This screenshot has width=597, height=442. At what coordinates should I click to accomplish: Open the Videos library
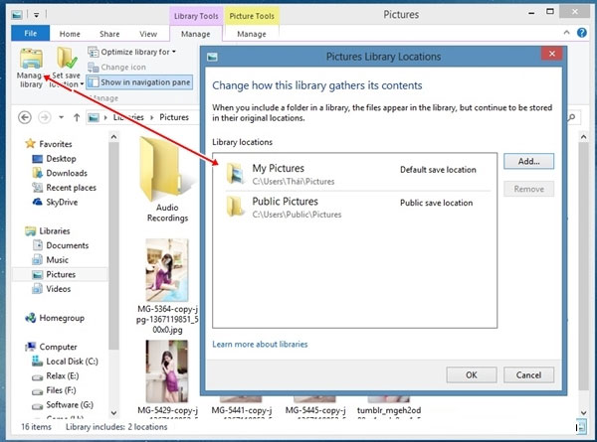click(x=52, y=289)
